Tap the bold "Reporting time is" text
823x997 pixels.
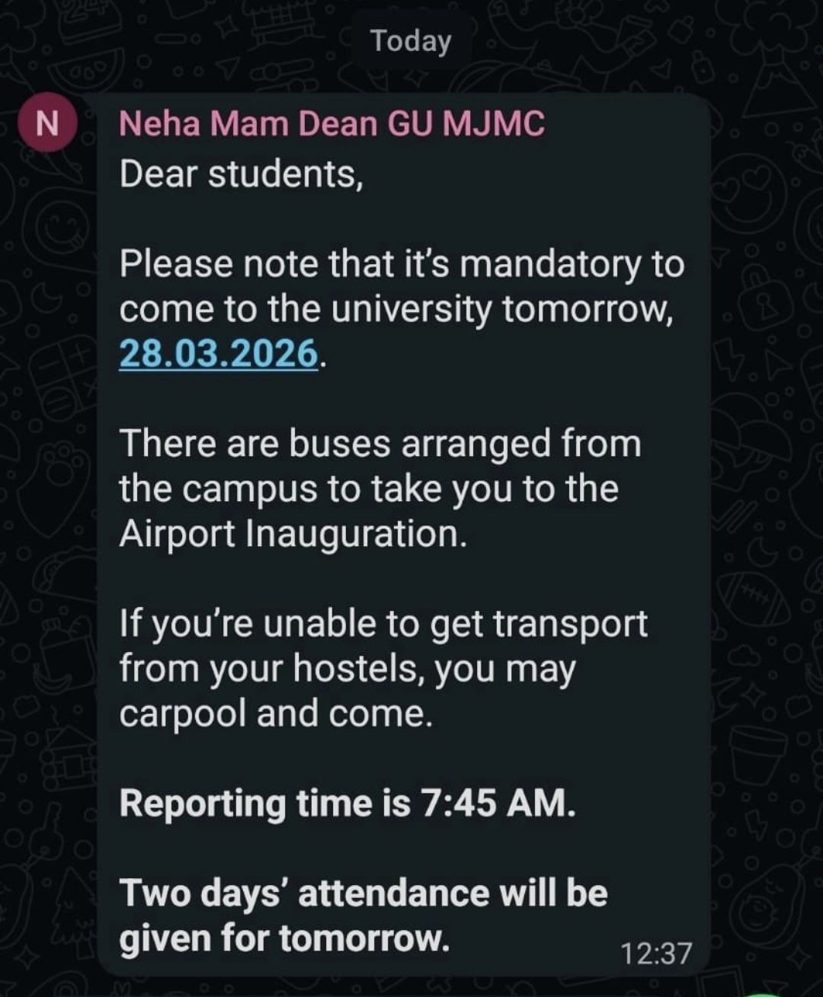pyautogui.click(x=264, y=804)
